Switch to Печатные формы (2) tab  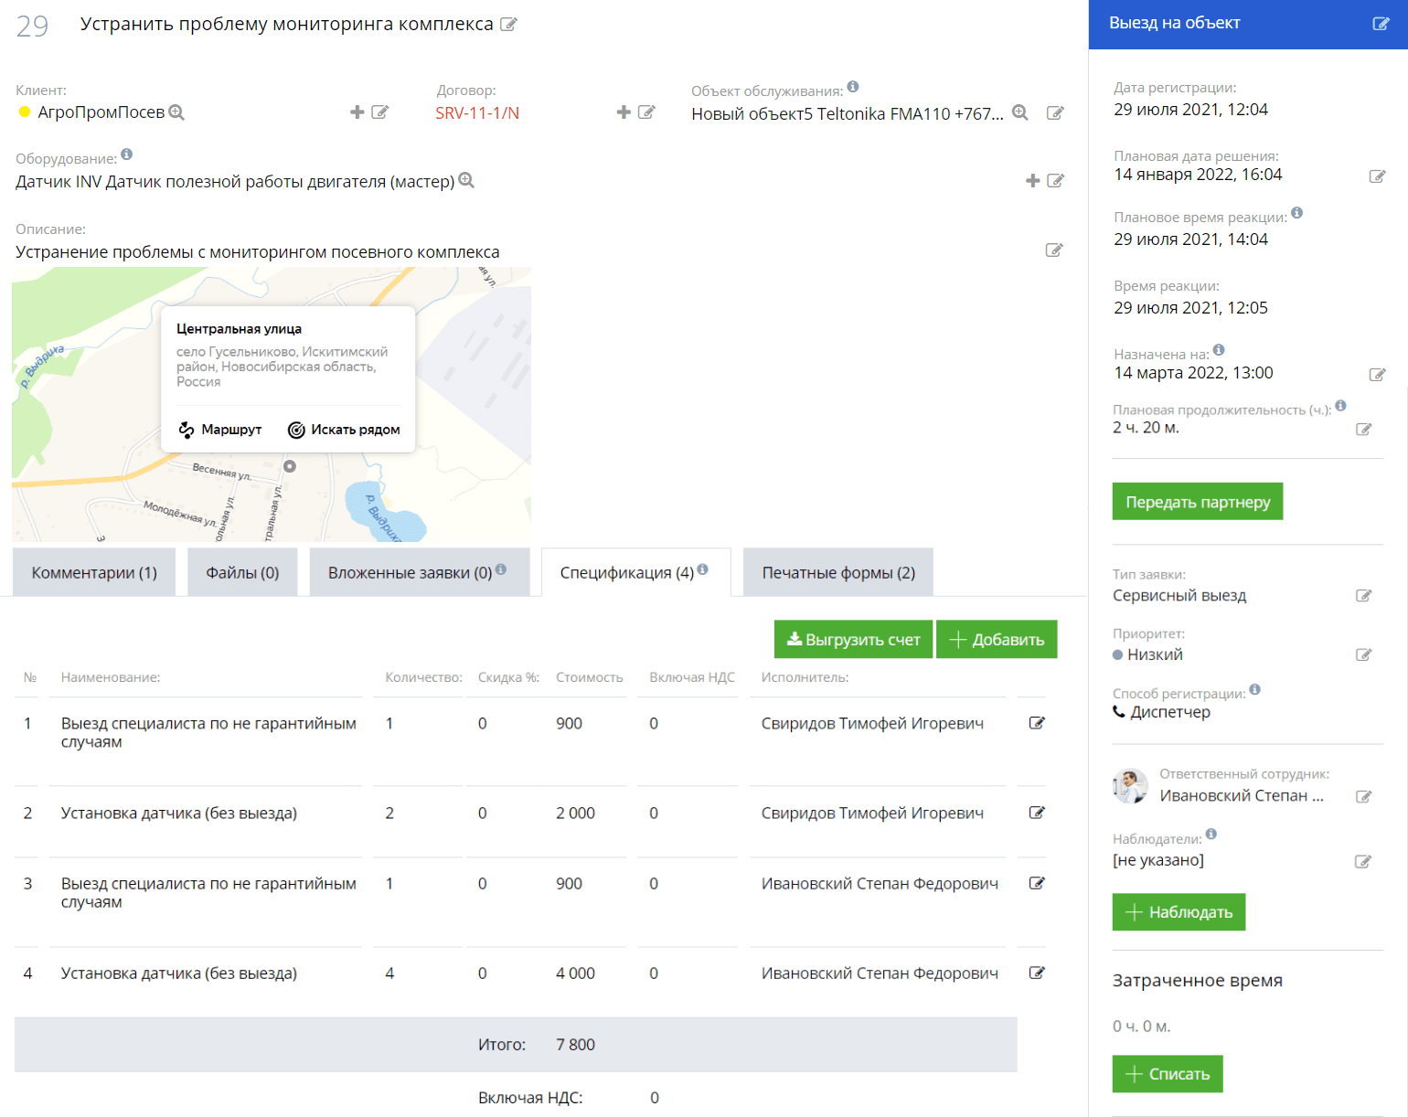[838, 573]
